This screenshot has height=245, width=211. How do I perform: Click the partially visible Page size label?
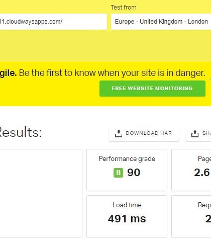click(204, 159)
